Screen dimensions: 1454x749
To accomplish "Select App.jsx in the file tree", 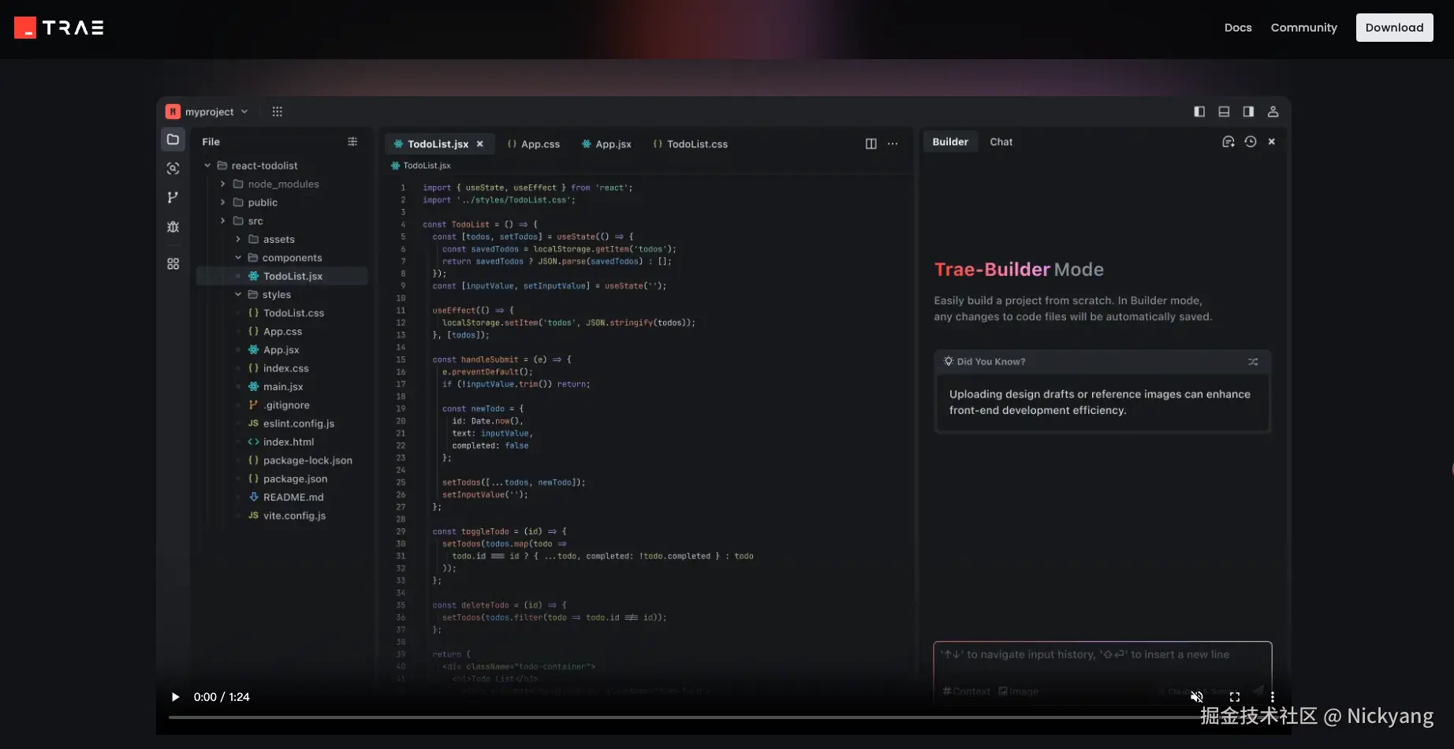I will tap(282, 350).
